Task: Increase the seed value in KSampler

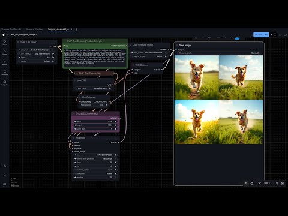Action: (115, 155)
